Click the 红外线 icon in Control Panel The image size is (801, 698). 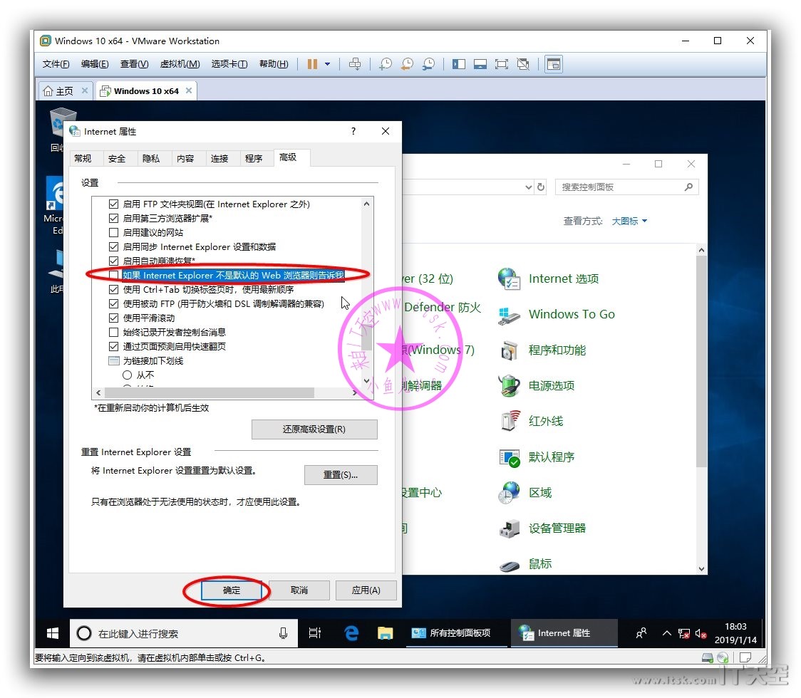coord(510,421)
